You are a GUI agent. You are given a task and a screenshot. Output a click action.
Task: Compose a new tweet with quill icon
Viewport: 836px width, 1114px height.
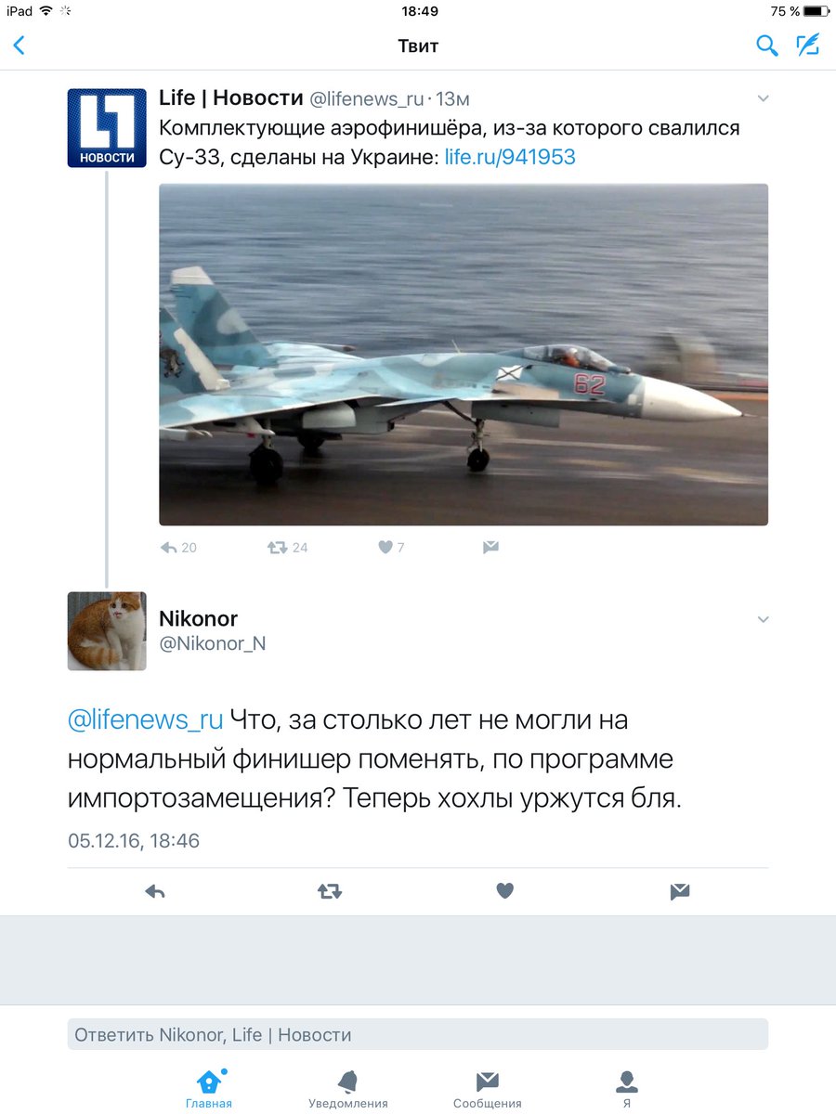pos(808,45)
